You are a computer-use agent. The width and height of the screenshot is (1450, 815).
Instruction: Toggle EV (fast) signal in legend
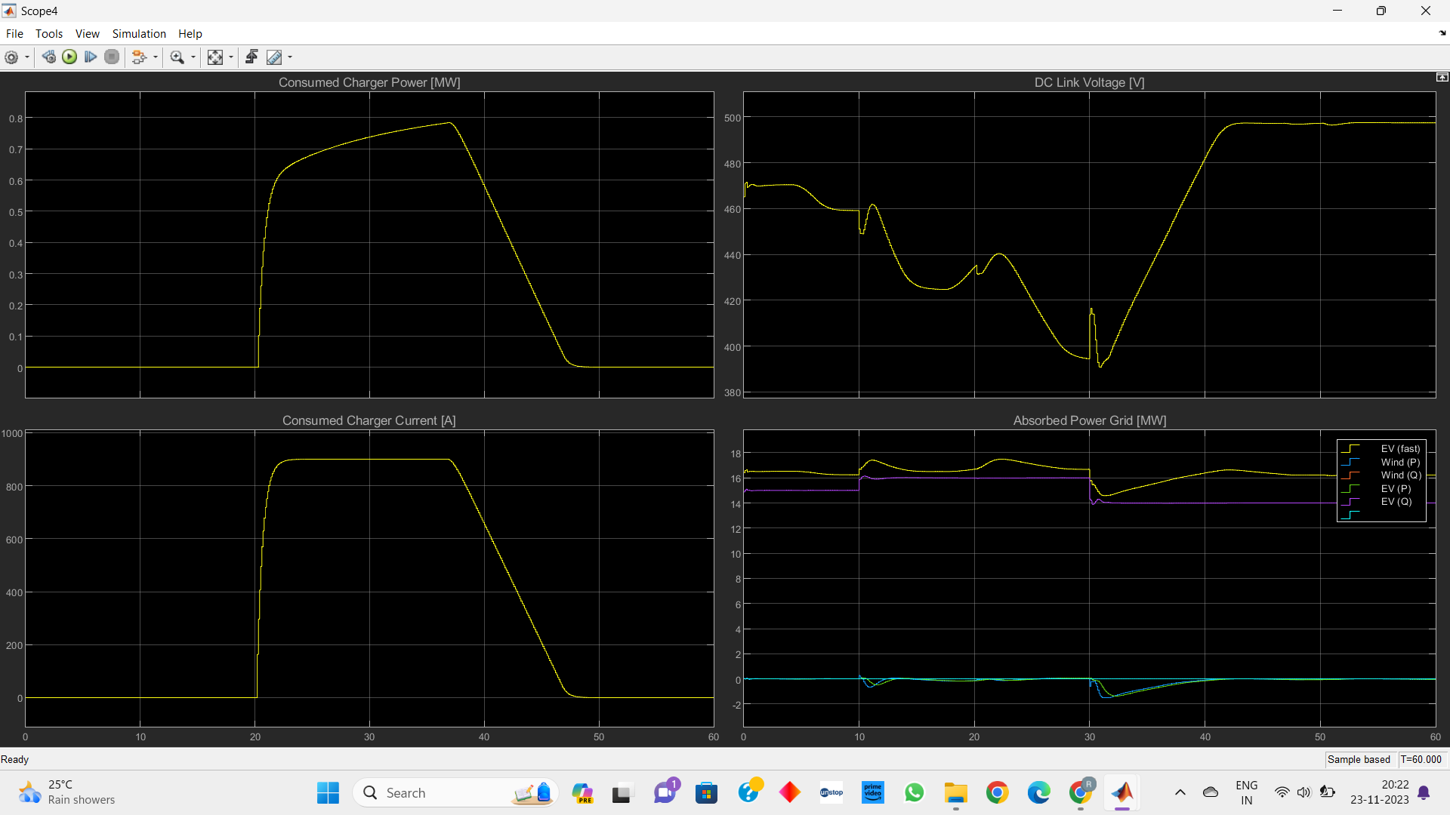click(1400, 449)
